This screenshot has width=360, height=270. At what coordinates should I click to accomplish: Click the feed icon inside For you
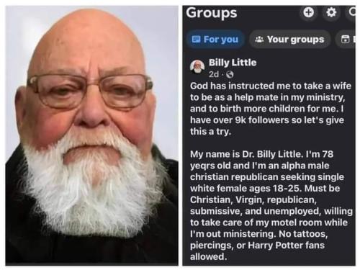tap(196, 39)
